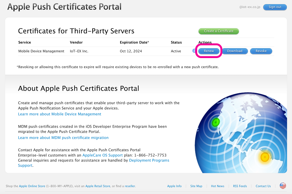Viewport: 292px width, 194px height.
Task: Click the info icon beside Renew
Action: [x=194, y=51]
